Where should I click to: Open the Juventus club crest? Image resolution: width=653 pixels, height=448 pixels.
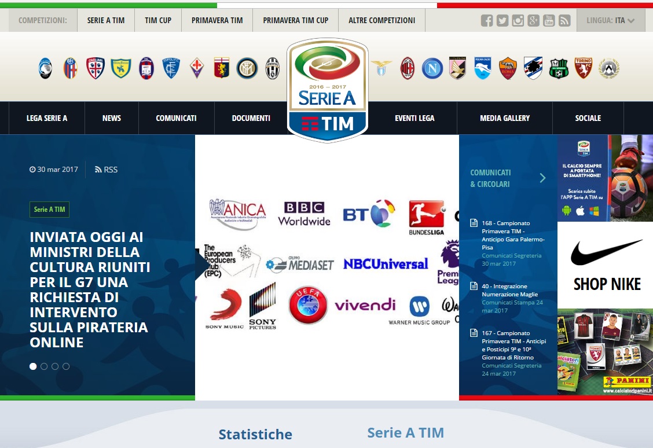click(272, 68)
